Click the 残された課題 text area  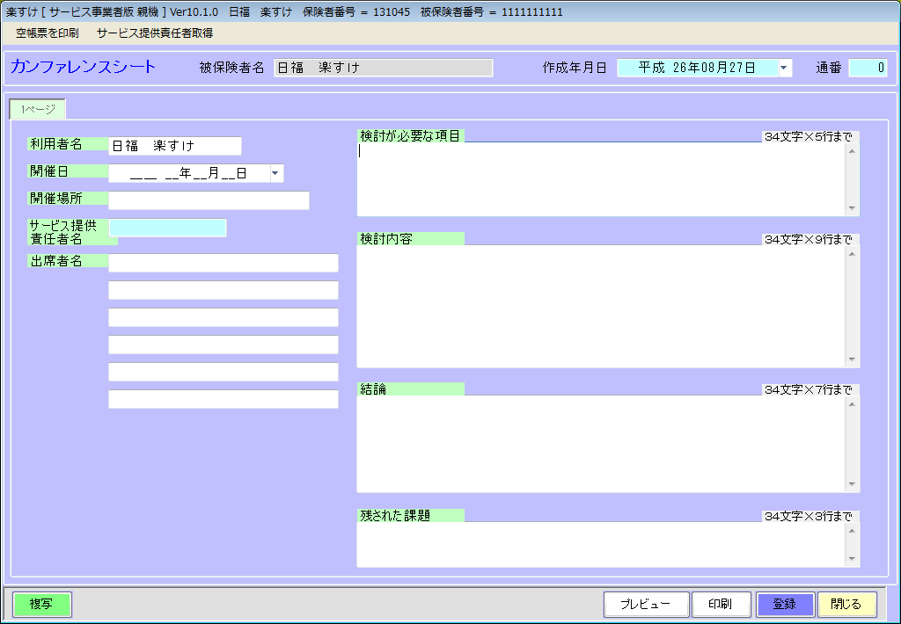[x=601, y=544]
